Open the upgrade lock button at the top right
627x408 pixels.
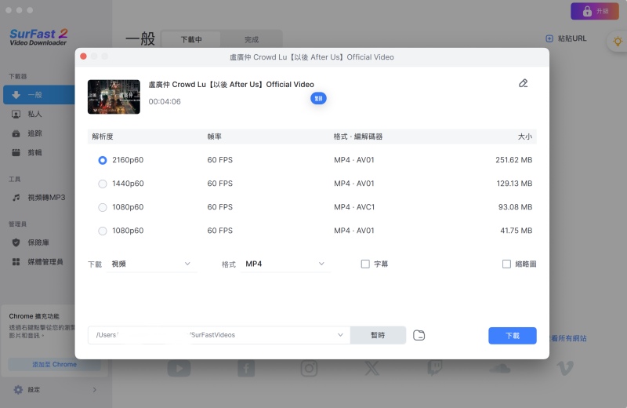(x=595, y=11)
